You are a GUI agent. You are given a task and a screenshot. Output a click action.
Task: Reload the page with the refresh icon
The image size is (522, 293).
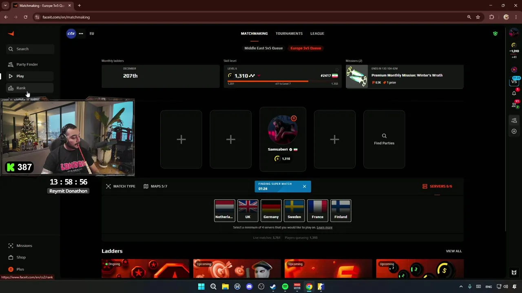point(25,17)
